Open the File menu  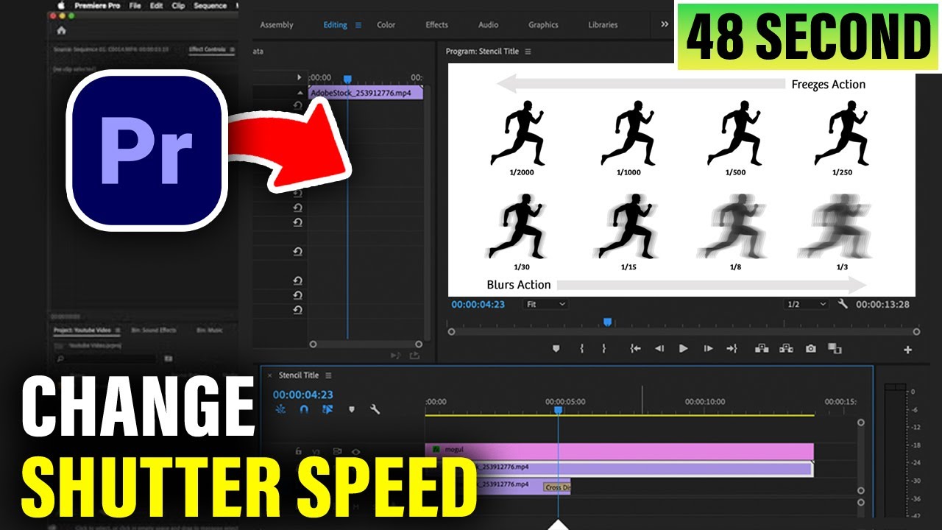point(135,5)
